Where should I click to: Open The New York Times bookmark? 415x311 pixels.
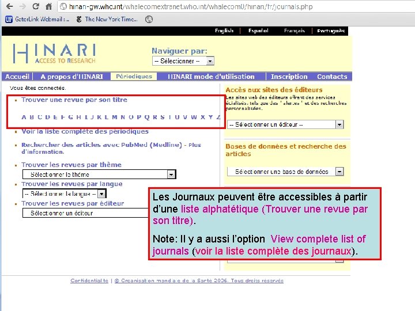107,20
